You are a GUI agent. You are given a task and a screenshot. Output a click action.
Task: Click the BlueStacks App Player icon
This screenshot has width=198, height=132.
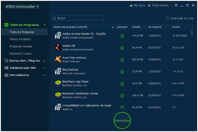pyautogui.click(x=58, y=83)
